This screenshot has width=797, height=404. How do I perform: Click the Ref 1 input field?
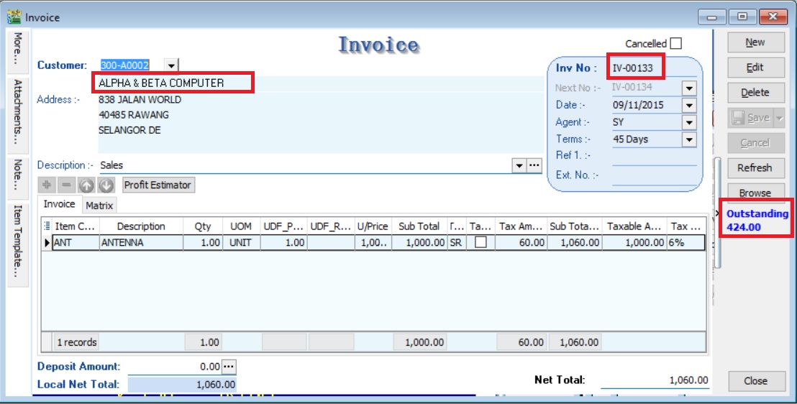pyautogui.click(x=654, y=156)
